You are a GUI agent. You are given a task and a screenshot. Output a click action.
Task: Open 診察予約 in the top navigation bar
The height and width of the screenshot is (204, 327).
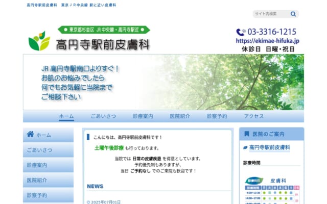coord(217,116)
